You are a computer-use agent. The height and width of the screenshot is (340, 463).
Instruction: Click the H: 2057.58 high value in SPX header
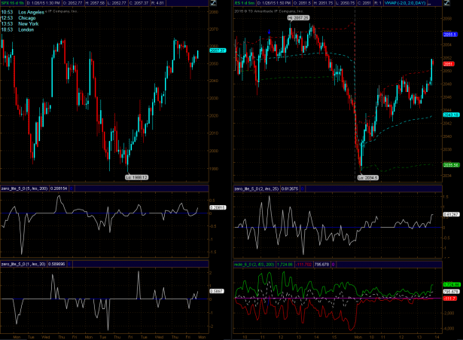coord(95,3)
